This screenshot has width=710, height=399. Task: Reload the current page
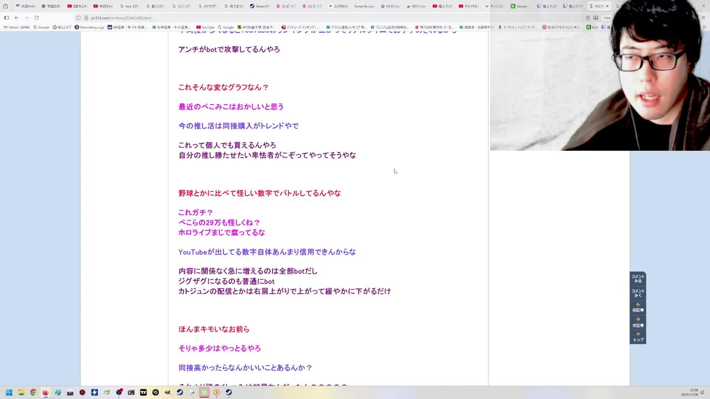pos(37,18)
